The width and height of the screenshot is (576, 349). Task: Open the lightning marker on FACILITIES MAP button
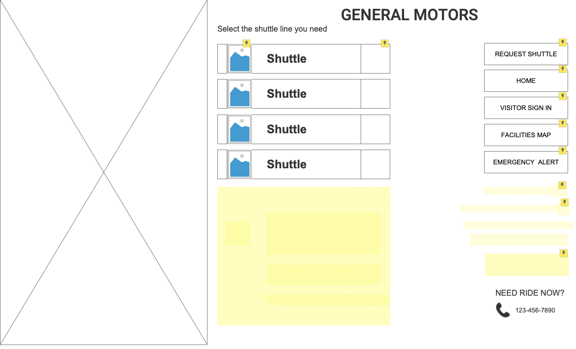(x=562, y=123)
